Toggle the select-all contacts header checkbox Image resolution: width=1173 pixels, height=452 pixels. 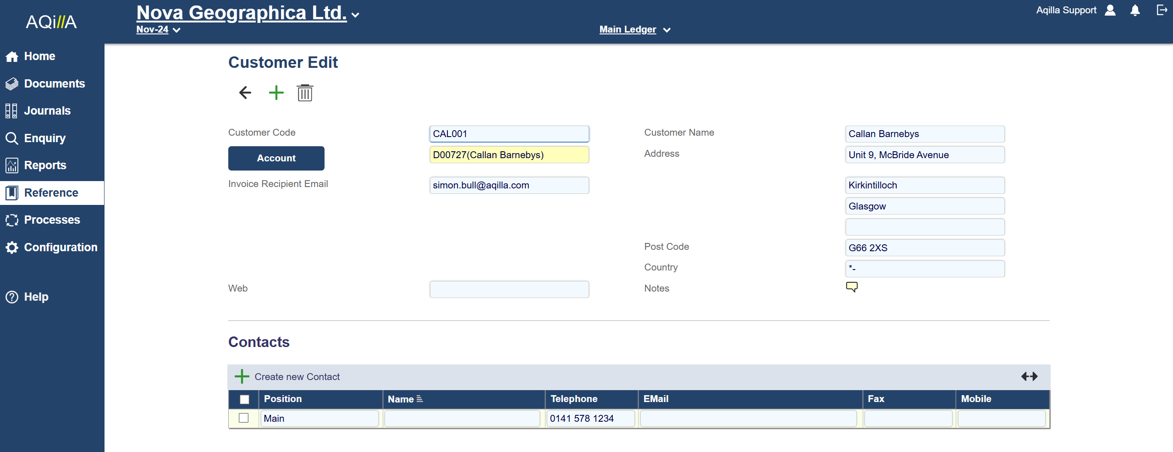click(244, 399)
